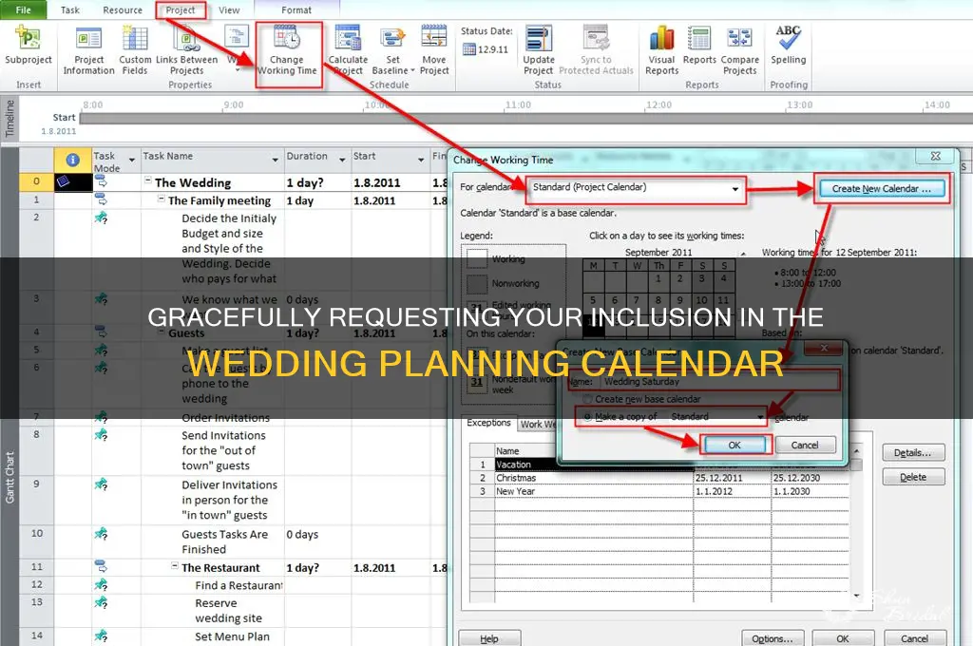Click task mode icon for Reserve wedding site

101,602
